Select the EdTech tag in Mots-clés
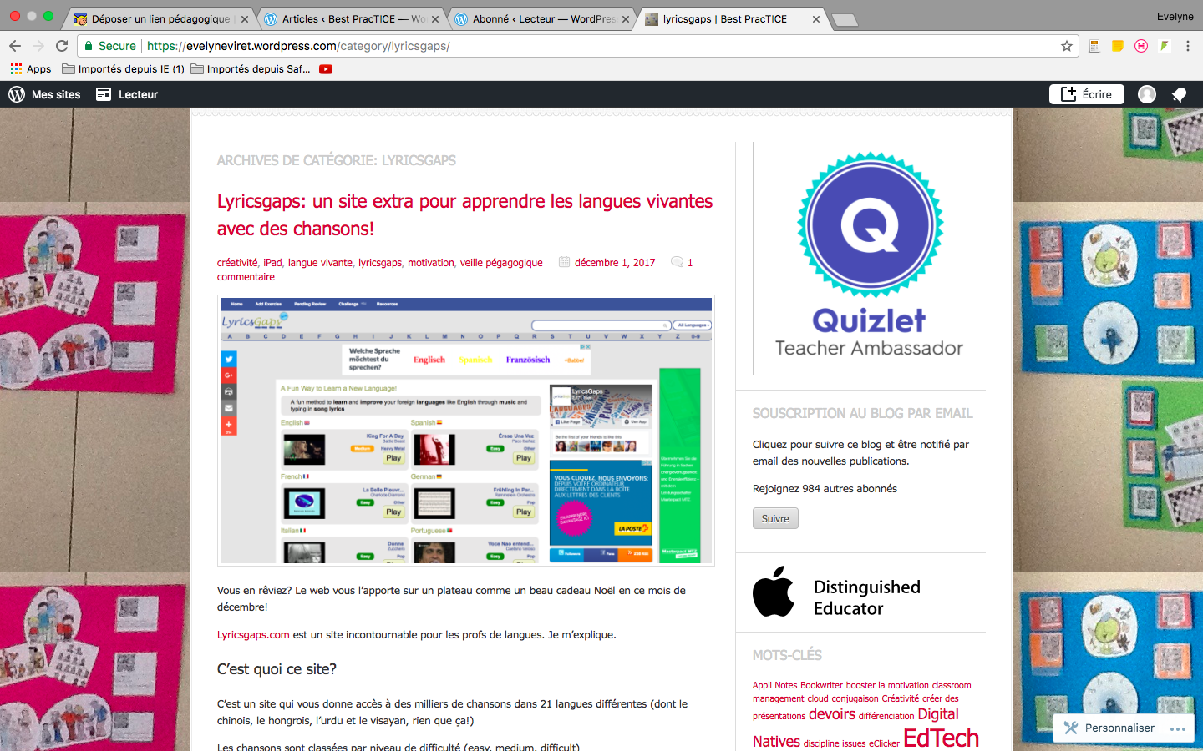Image resolution: width=1203 pixels, height=751 pixels. coord(941,738)
